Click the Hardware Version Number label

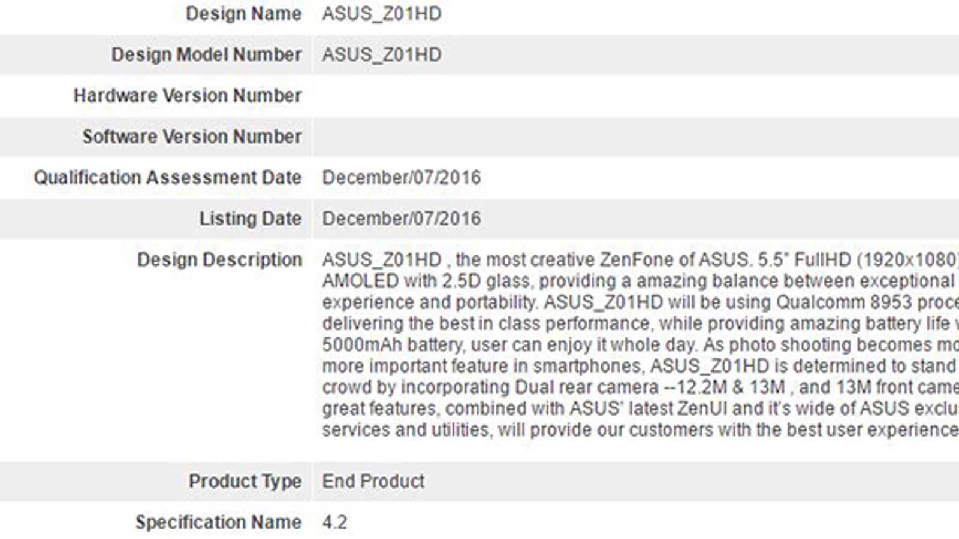pos(187,95)
